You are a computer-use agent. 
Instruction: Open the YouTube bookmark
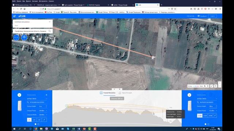[x=48, y=12]
